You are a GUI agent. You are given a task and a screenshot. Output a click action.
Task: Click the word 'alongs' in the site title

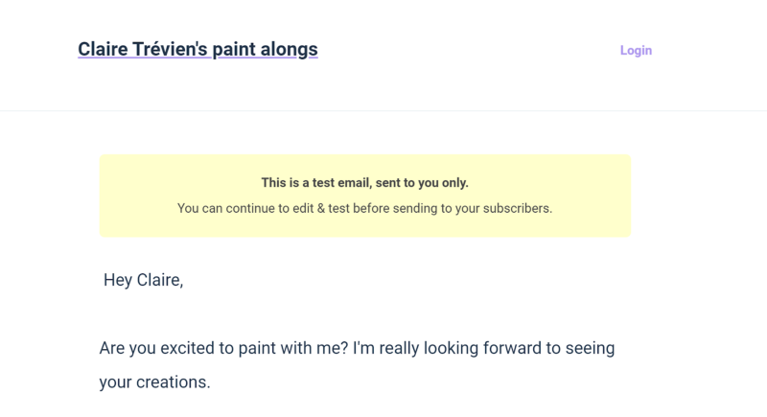pos(286,49)
